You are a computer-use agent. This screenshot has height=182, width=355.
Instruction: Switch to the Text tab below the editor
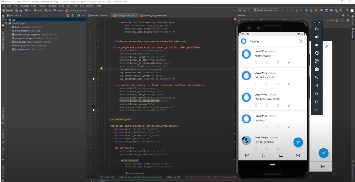tap(103, 181)
